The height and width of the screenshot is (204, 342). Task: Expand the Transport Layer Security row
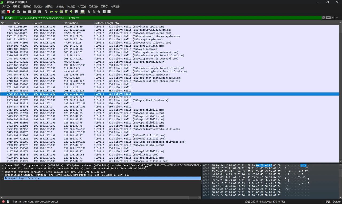pyautogui.click(x=2, y=178)
